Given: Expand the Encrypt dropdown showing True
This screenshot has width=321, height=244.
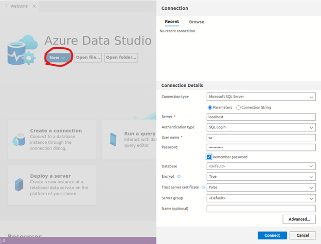Looking at the screenshot, I should pos(261,177).
